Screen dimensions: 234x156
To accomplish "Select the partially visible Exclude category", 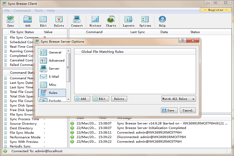I will 52,100.
